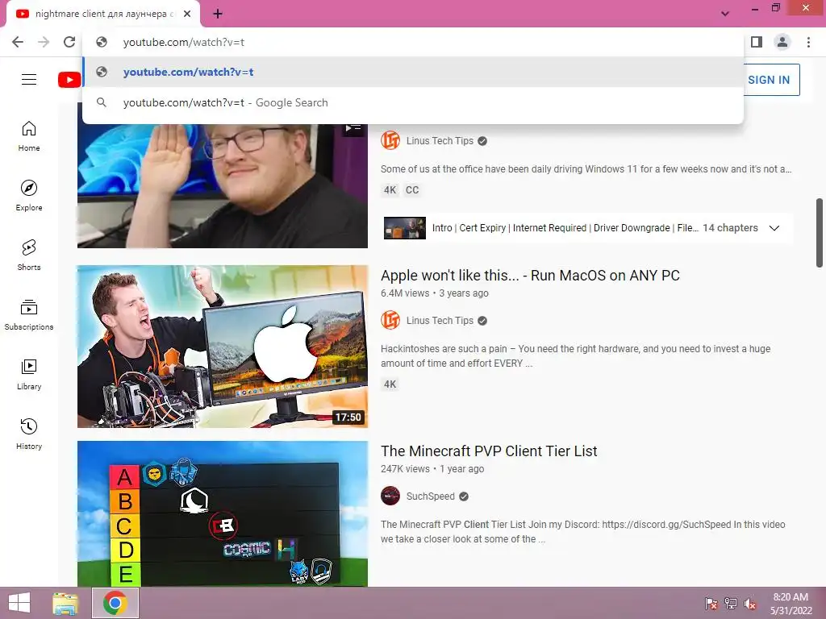Image resolution: width=826 pixels, height=619 pixels.
Task: Close the nightmare client tab
Action: (x=187, y=15)
